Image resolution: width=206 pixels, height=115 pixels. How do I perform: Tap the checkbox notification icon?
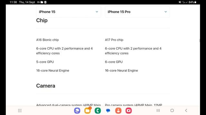(45, 2)
